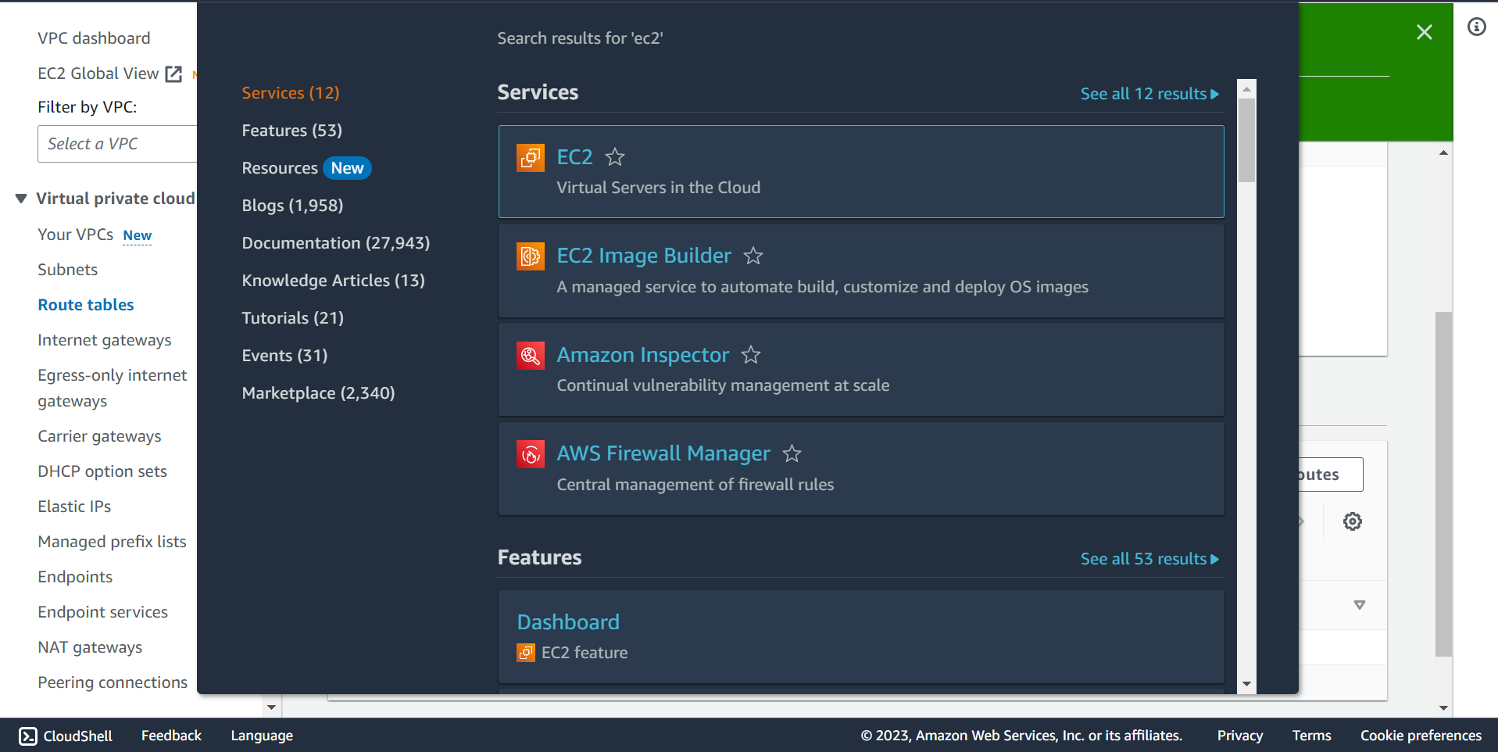The image size is (1498, 752).
Task: Open Your VPCs in sidebar
Action: [x=76, y=235]
